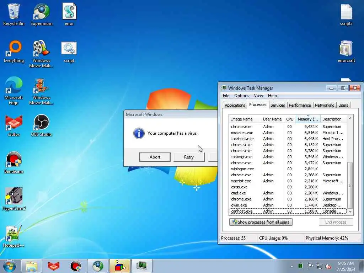Click the green Task Manager tray icon
Viewport: 364px width, 273px height.
coord(300,266)
